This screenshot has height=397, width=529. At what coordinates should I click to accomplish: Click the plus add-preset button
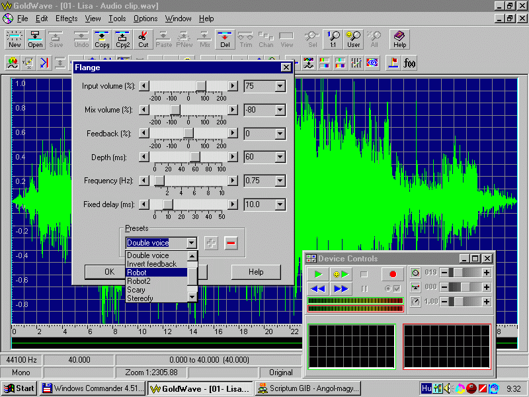pyautogui.click(x=211, y=243)
